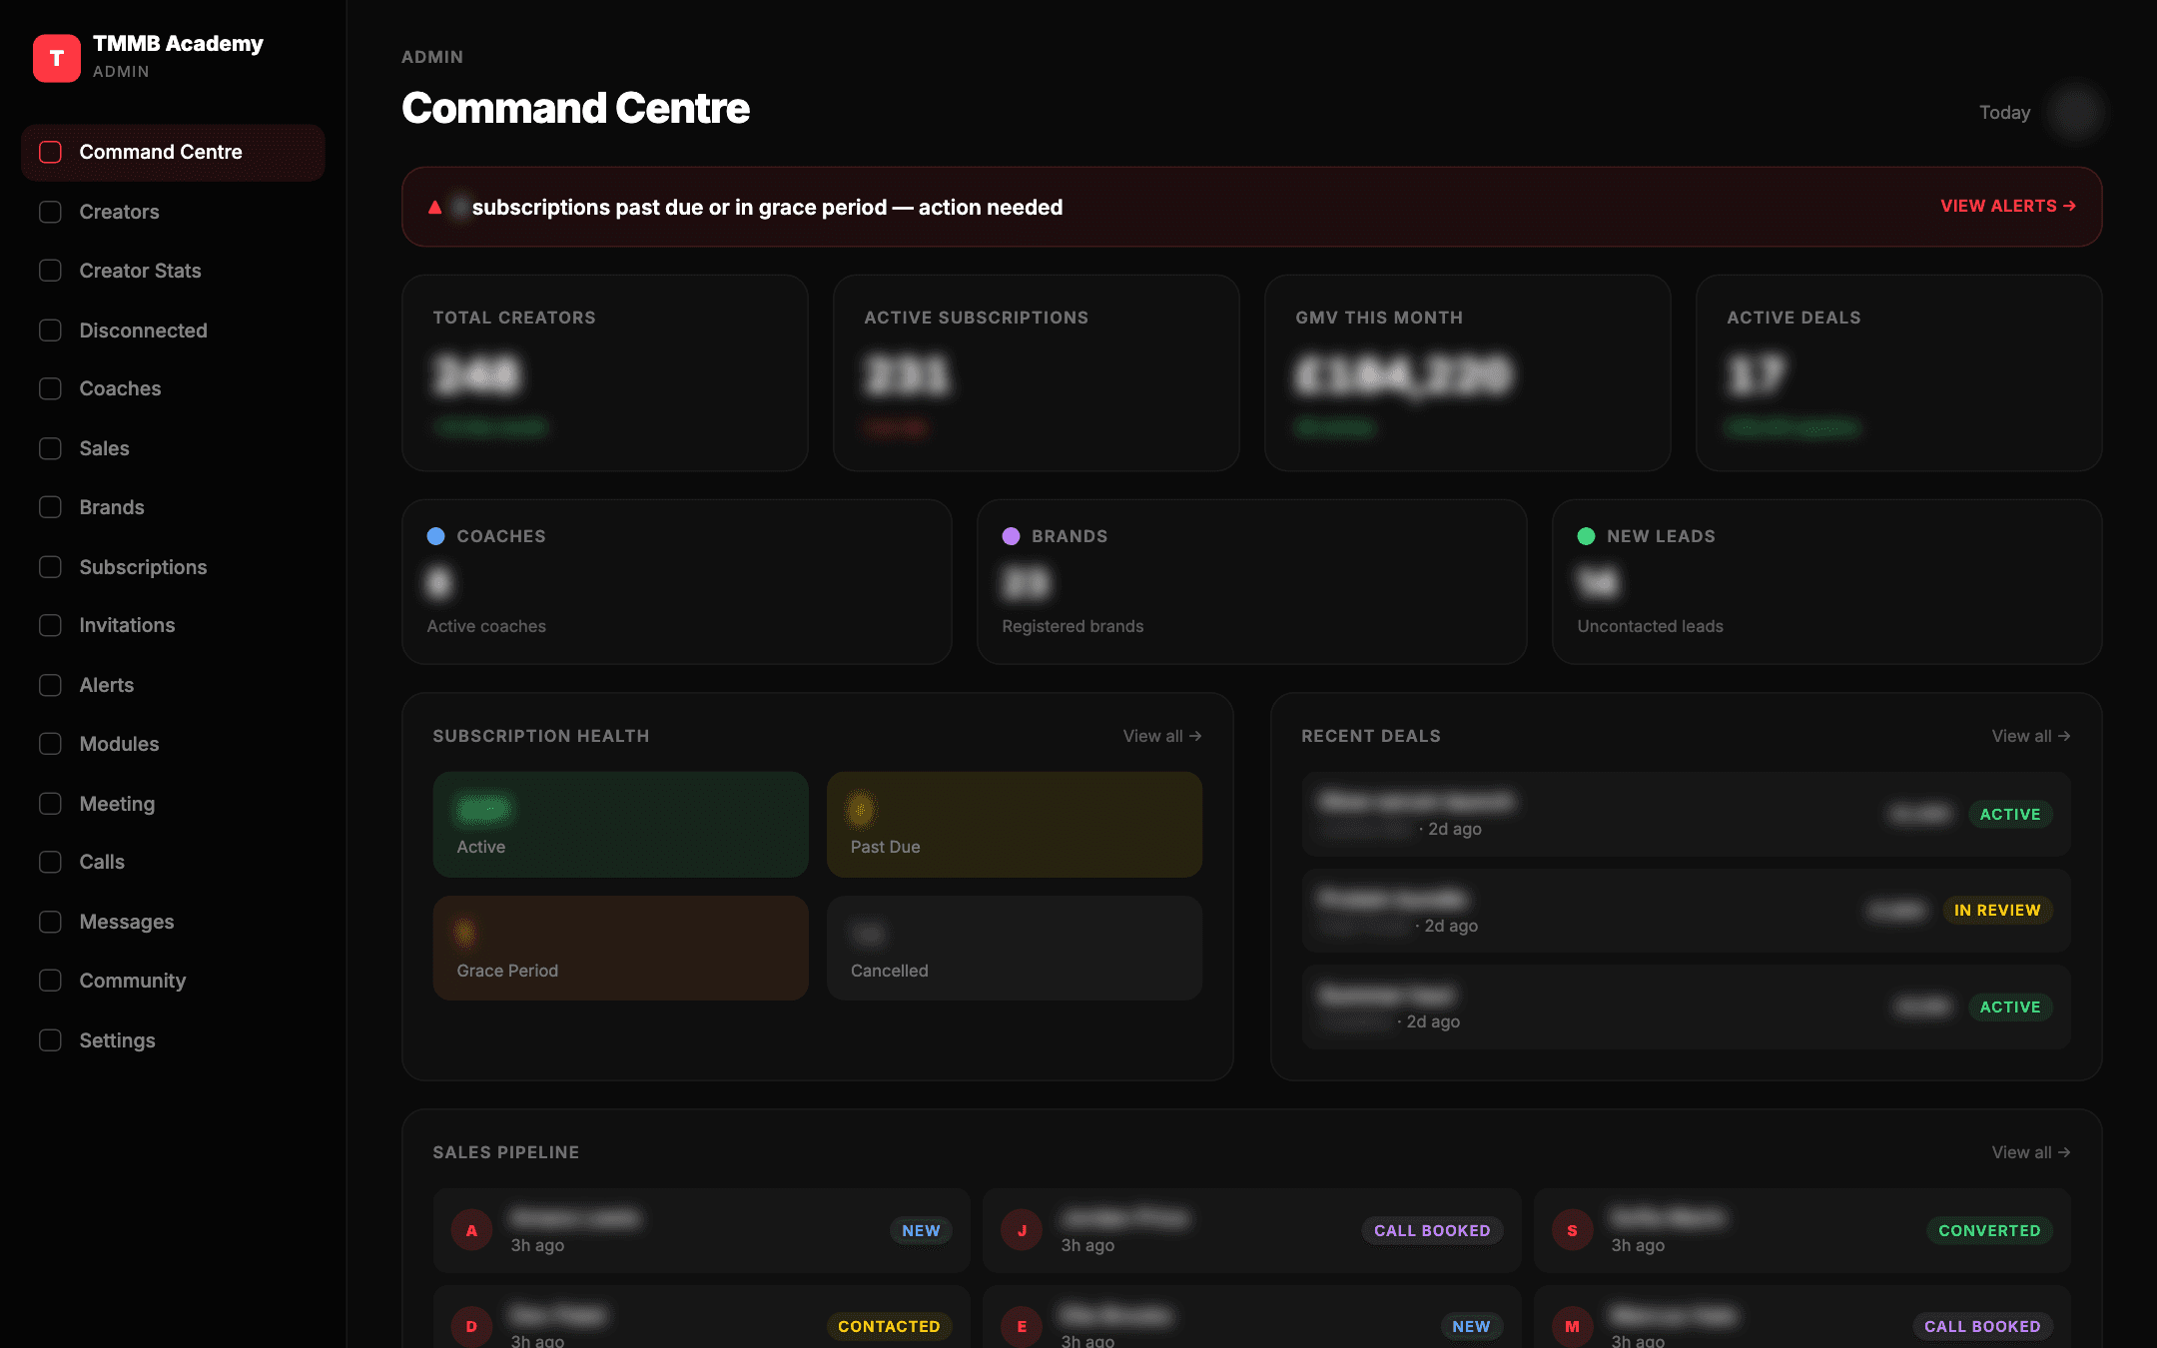Open the first ACTIVE recent deal row
The height and width of the screenshot is (1348, 2157).
(x=1686, y=814)
